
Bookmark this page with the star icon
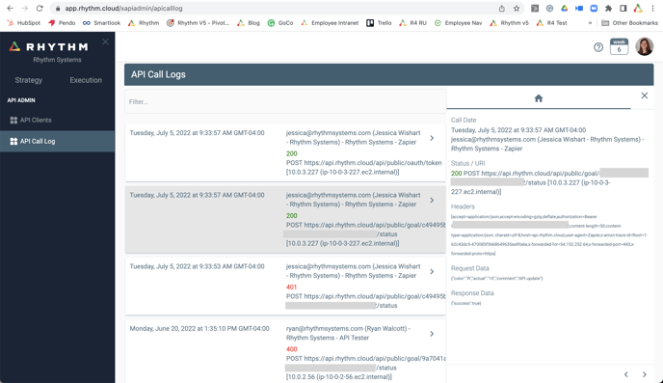pyautogui.click(x=517, y=8)
